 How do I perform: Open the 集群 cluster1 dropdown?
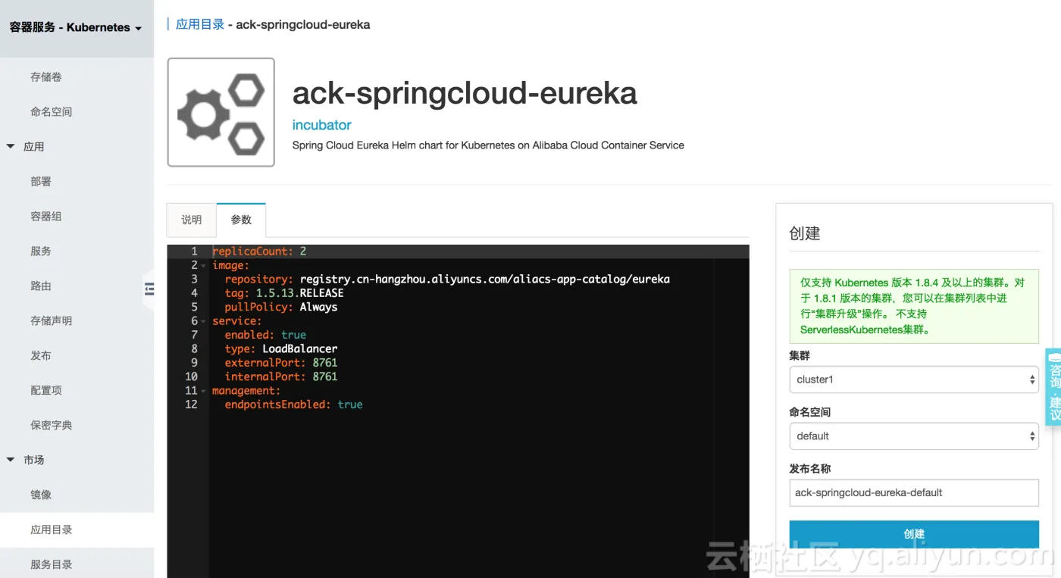coord(914,380)
